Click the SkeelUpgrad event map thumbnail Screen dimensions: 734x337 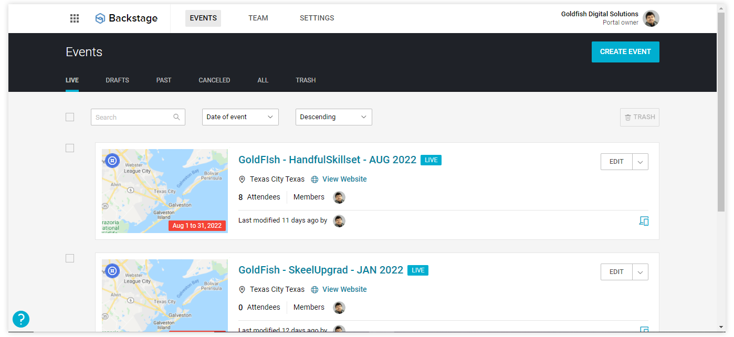click(x=165, y=296)
